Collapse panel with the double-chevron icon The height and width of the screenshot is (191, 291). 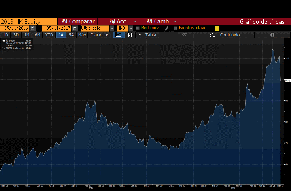[x=184, y=35]
